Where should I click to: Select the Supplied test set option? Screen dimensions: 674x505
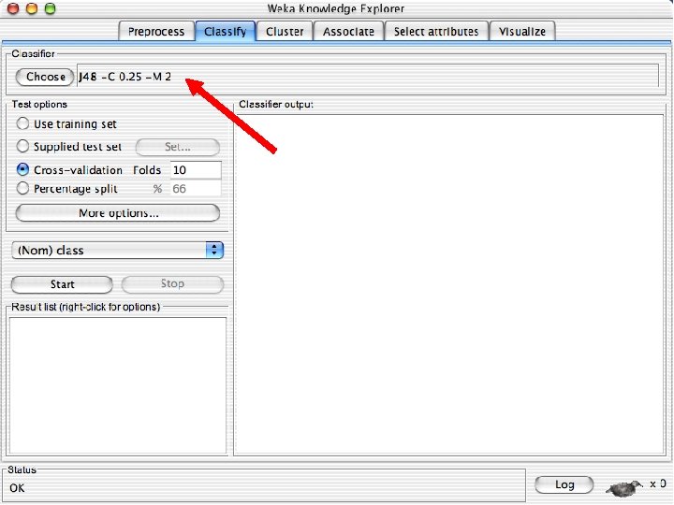(x=22, y=146)
